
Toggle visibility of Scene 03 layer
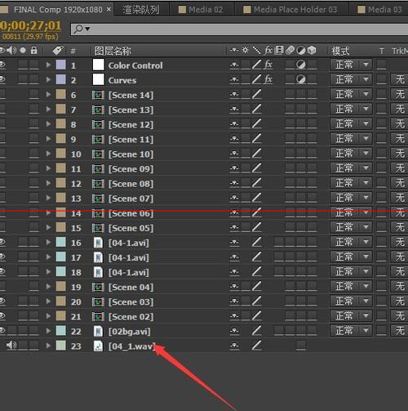pos(2,301)
